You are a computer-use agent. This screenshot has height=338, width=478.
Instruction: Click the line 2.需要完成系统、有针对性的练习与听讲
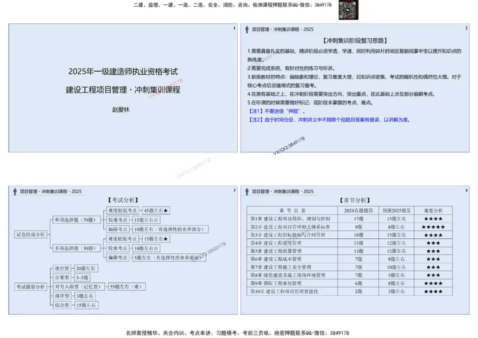coord(291,68)
